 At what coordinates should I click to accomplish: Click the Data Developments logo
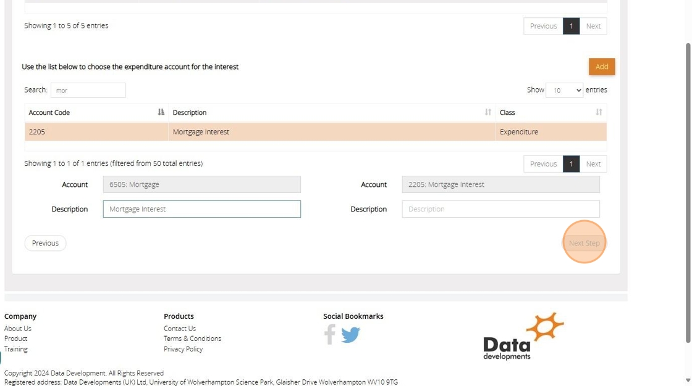(523, 336)
